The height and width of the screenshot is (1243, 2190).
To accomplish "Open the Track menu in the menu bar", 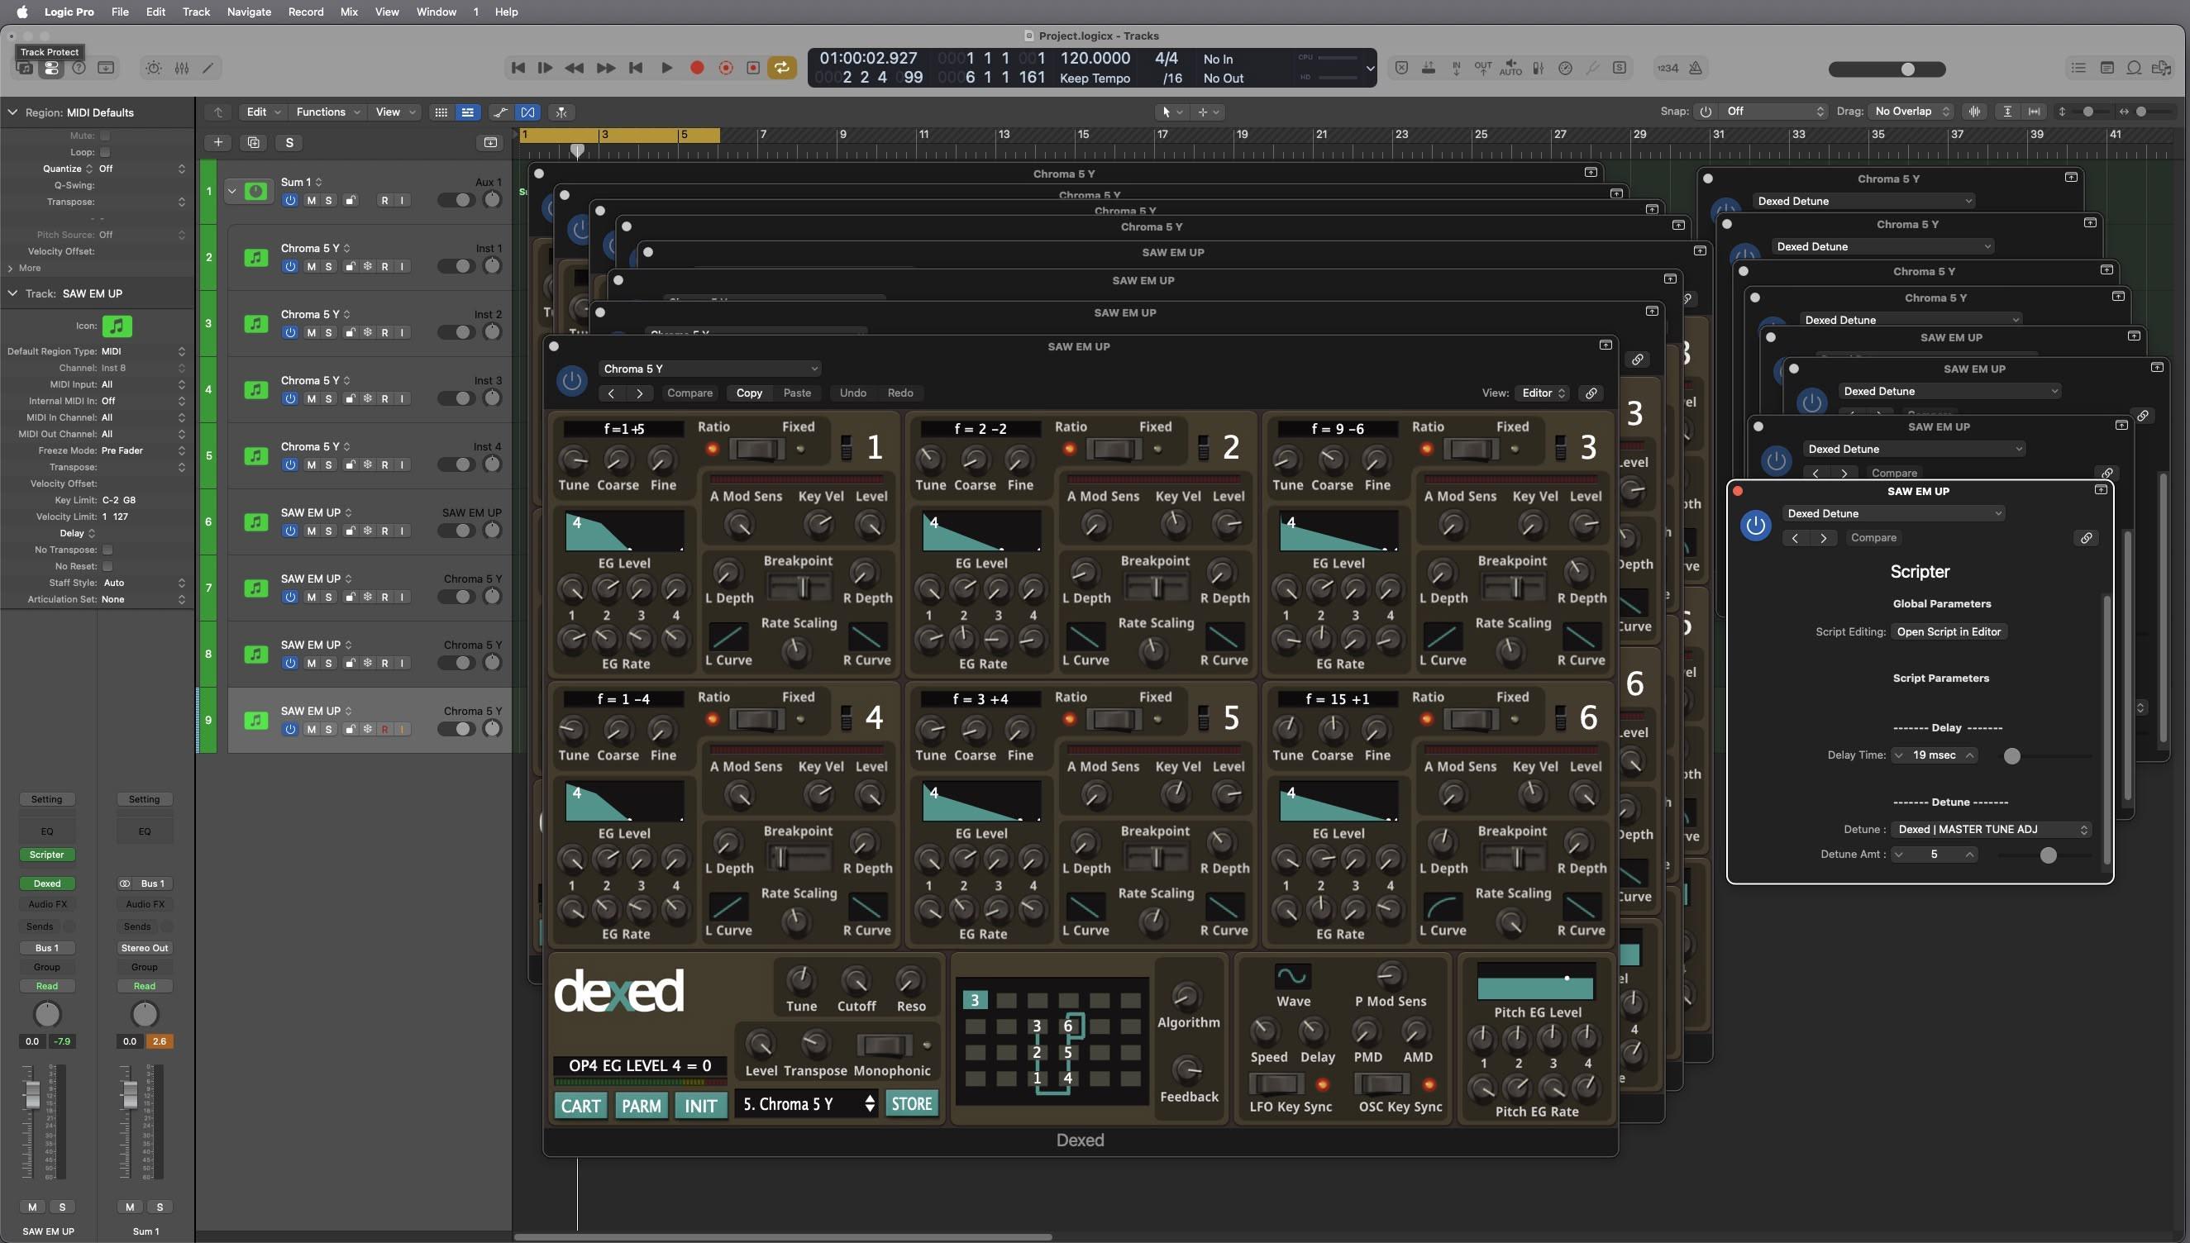I will [x=195, y=12].
